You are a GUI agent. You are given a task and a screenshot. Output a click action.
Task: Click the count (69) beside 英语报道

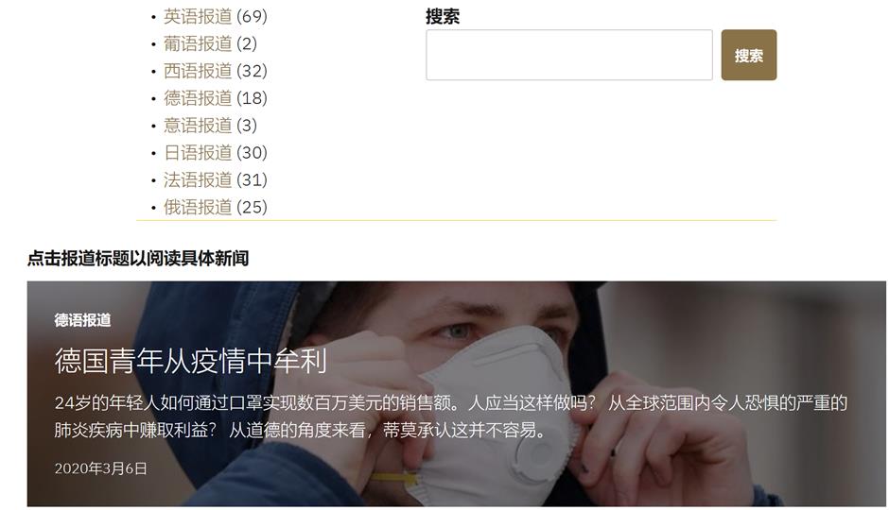tap(252, 16)
